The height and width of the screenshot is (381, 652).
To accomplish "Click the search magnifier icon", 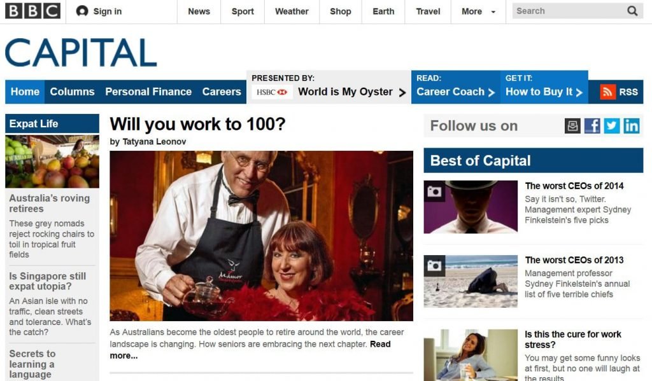I will 632,11.
